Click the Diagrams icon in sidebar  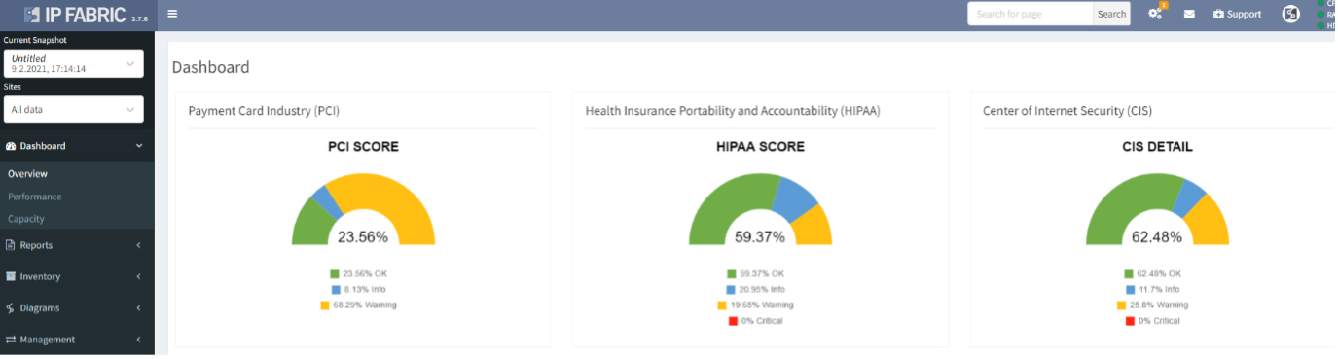(10, 308)
